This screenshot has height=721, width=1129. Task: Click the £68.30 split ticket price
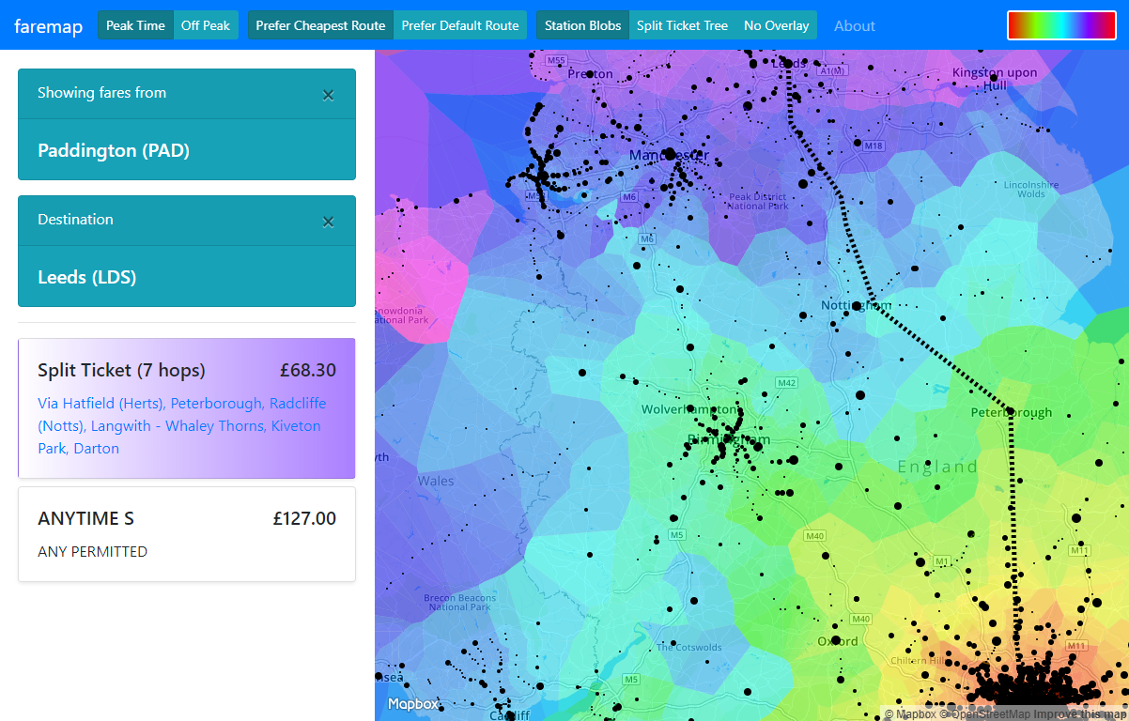pos(308,370)
